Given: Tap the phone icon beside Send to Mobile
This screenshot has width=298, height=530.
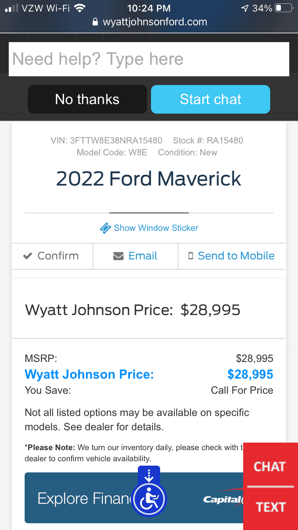Looking at the screenshot, I should [191, 256].
